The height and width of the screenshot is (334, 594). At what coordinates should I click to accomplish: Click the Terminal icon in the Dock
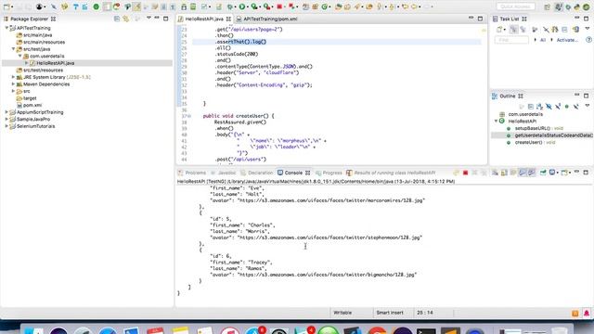[426, 330]
